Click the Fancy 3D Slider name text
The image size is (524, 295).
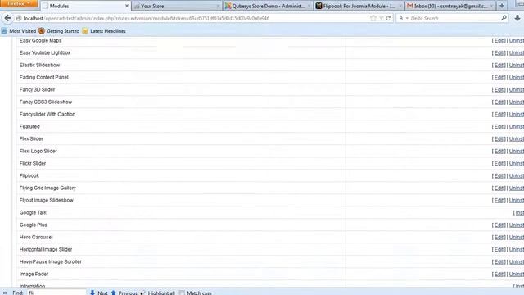37,89
